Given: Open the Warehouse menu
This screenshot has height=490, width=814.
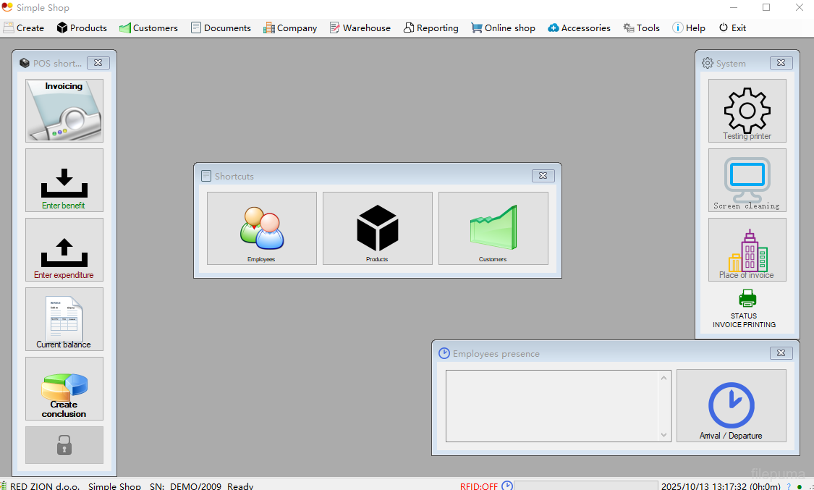Looking at the screenshot, I should coord(360,28).
